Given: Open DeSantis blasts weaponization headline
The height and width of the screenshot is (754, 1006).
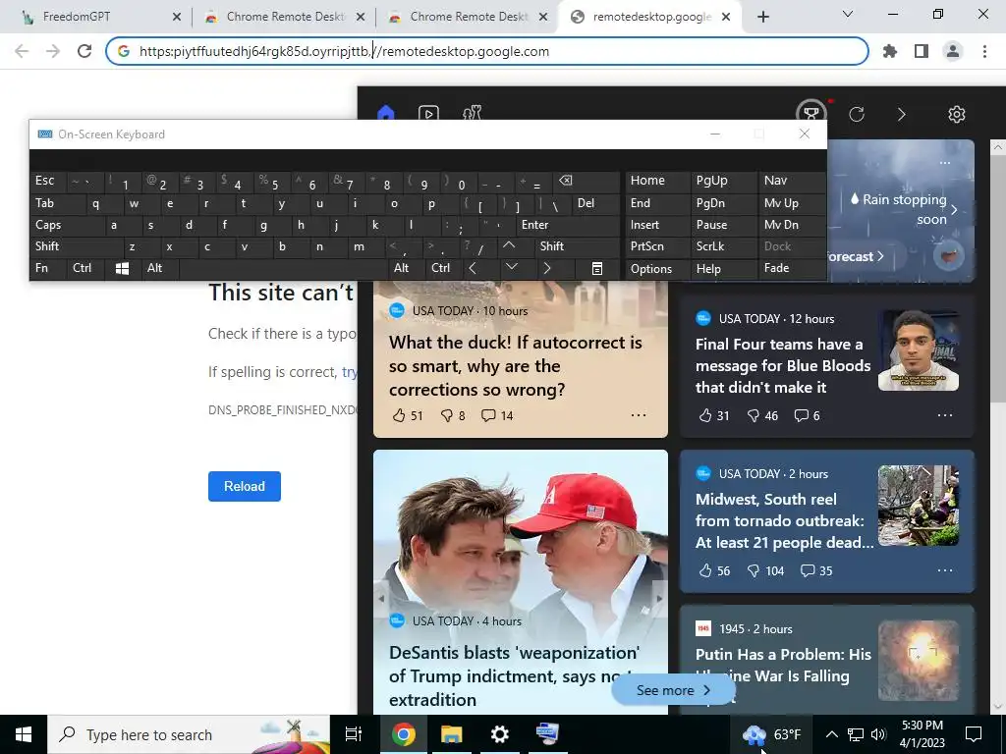Looking at the screenshot, I should (514, 675).
